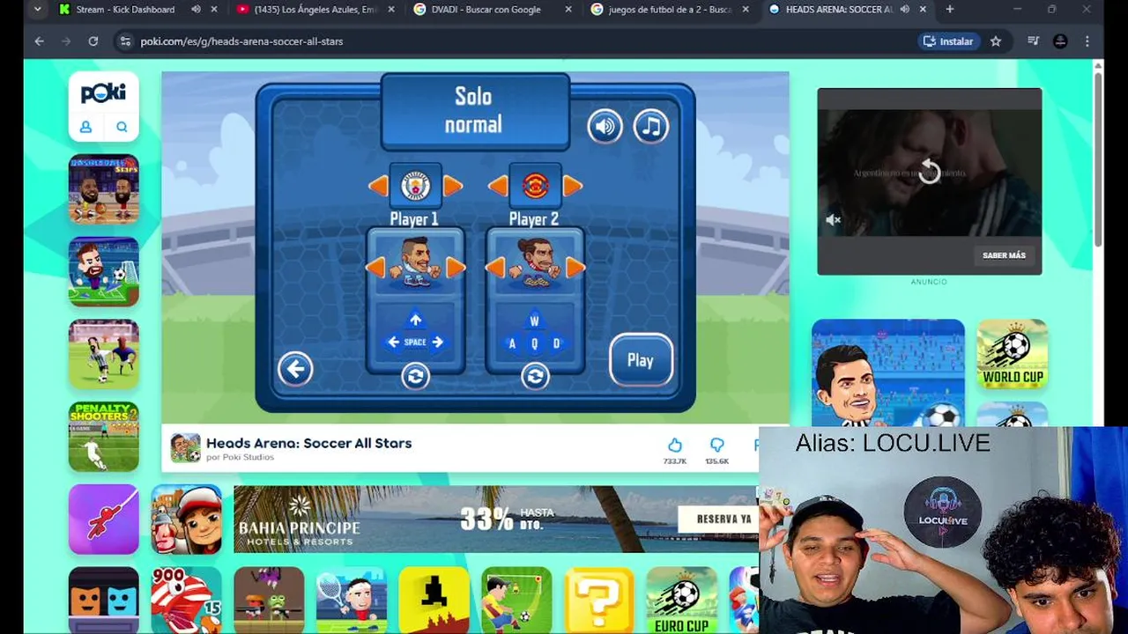Unmute the video advertisement
The height and width of the screenshot is (634, 1128).
click(x=833, y=220)
